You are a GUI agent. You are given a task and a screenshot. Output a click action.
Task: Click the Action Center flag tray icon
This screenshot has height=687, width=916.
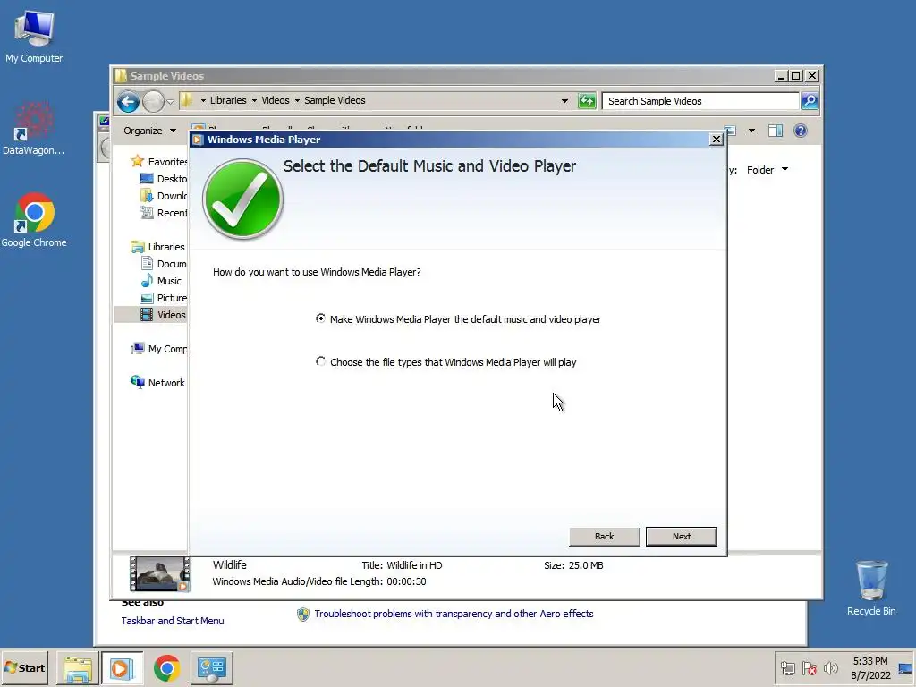pyautogui.click(x=809, y=667)
